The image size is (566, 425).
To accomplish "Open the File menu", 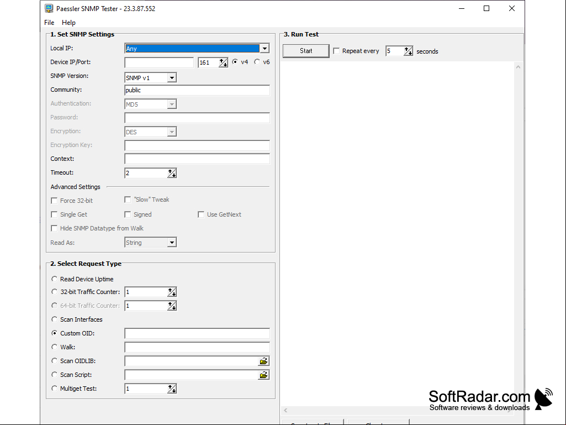I will coord(49,23).
